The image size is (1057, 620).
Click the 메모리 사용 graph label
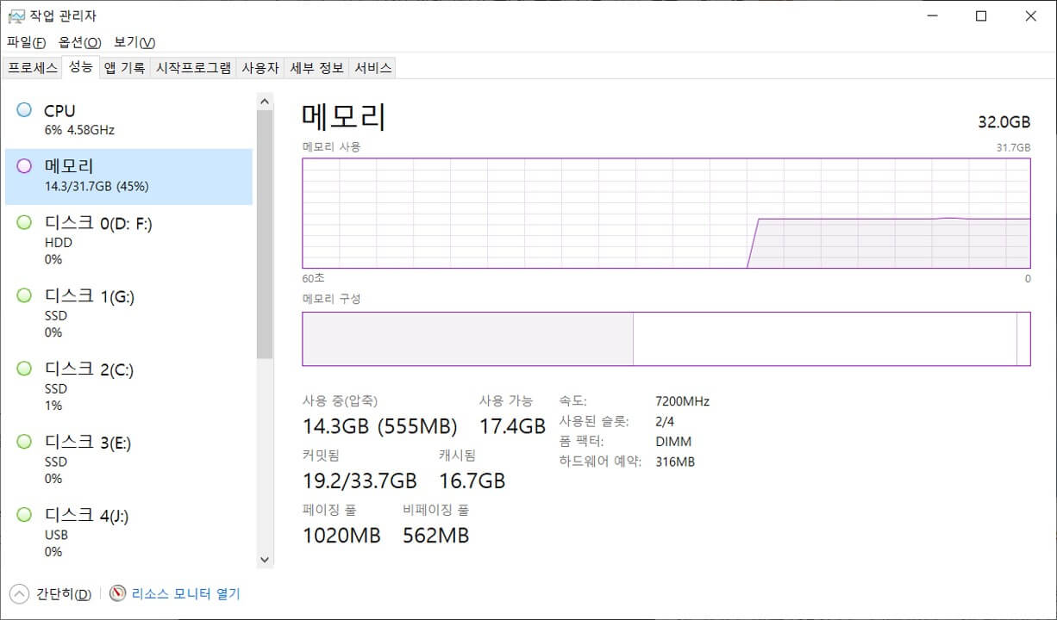[331, 147]
